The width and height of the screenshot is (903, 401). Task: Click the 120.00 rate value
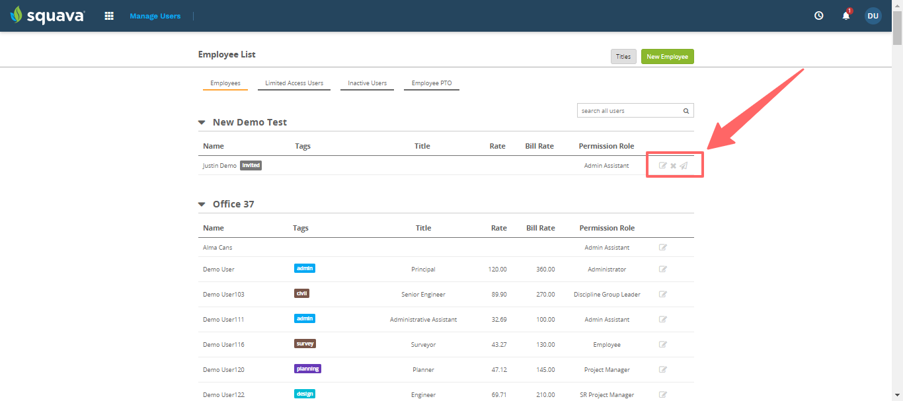pyautogui.click(x=498, y=270)
